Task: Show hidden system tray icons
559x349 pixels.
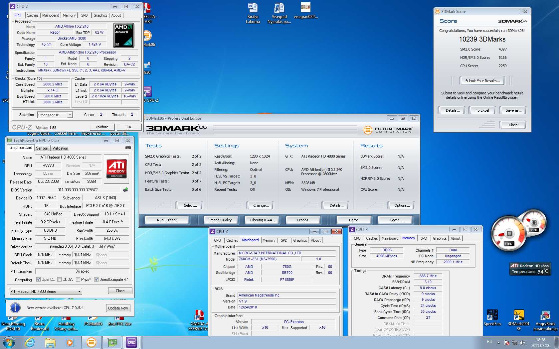Action: 498,343
